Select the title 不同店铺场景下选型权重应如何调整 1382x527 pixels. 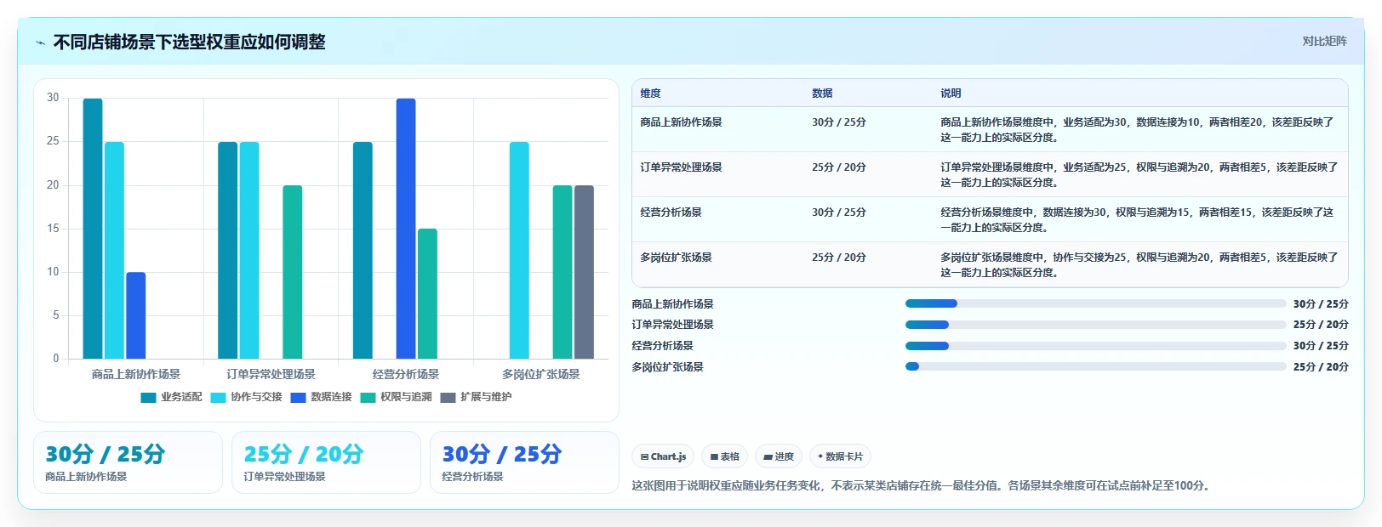tap(189, 42)
